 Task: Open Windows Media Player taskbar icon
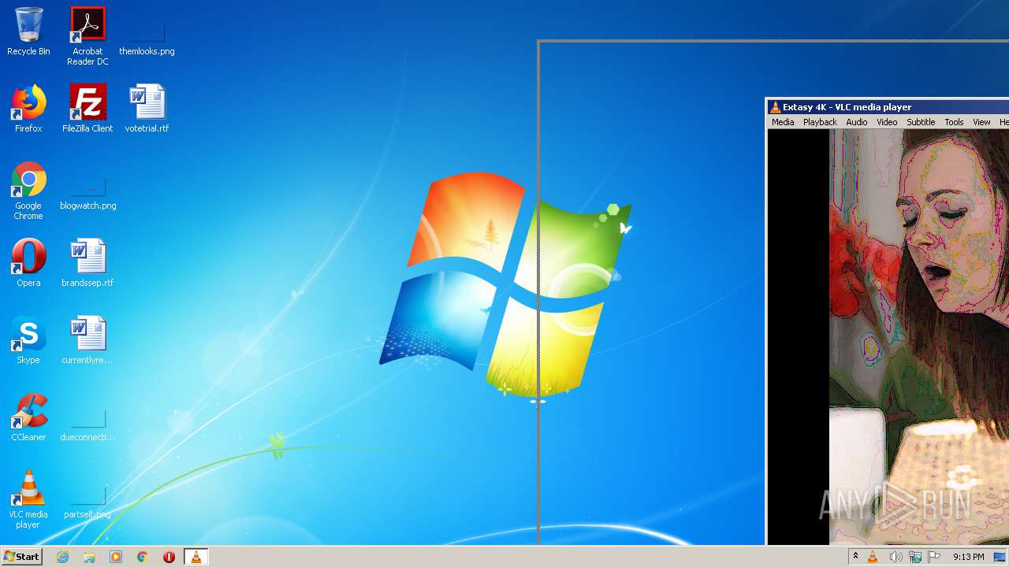tap(116, 557)
